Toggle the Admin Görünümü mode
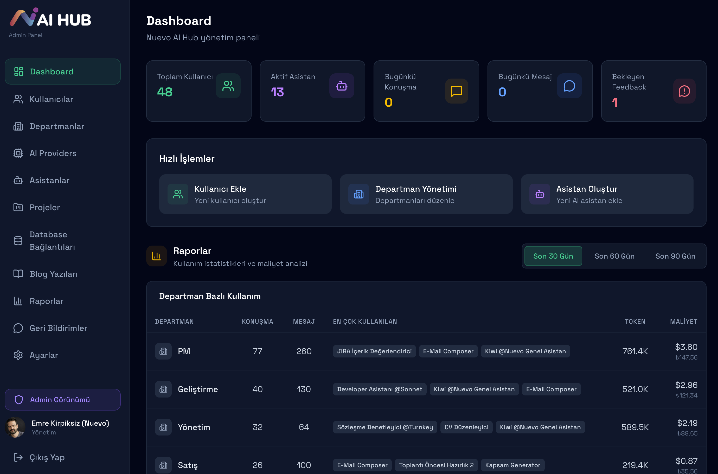 tap(63, 400)
